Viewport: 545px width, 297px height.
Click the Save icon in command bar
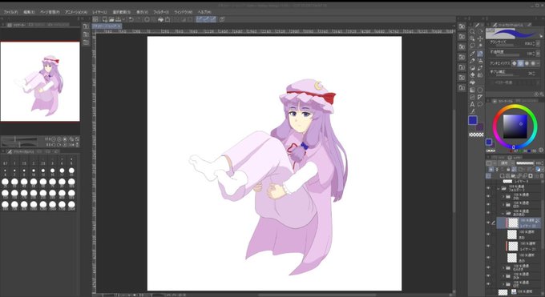118,19
